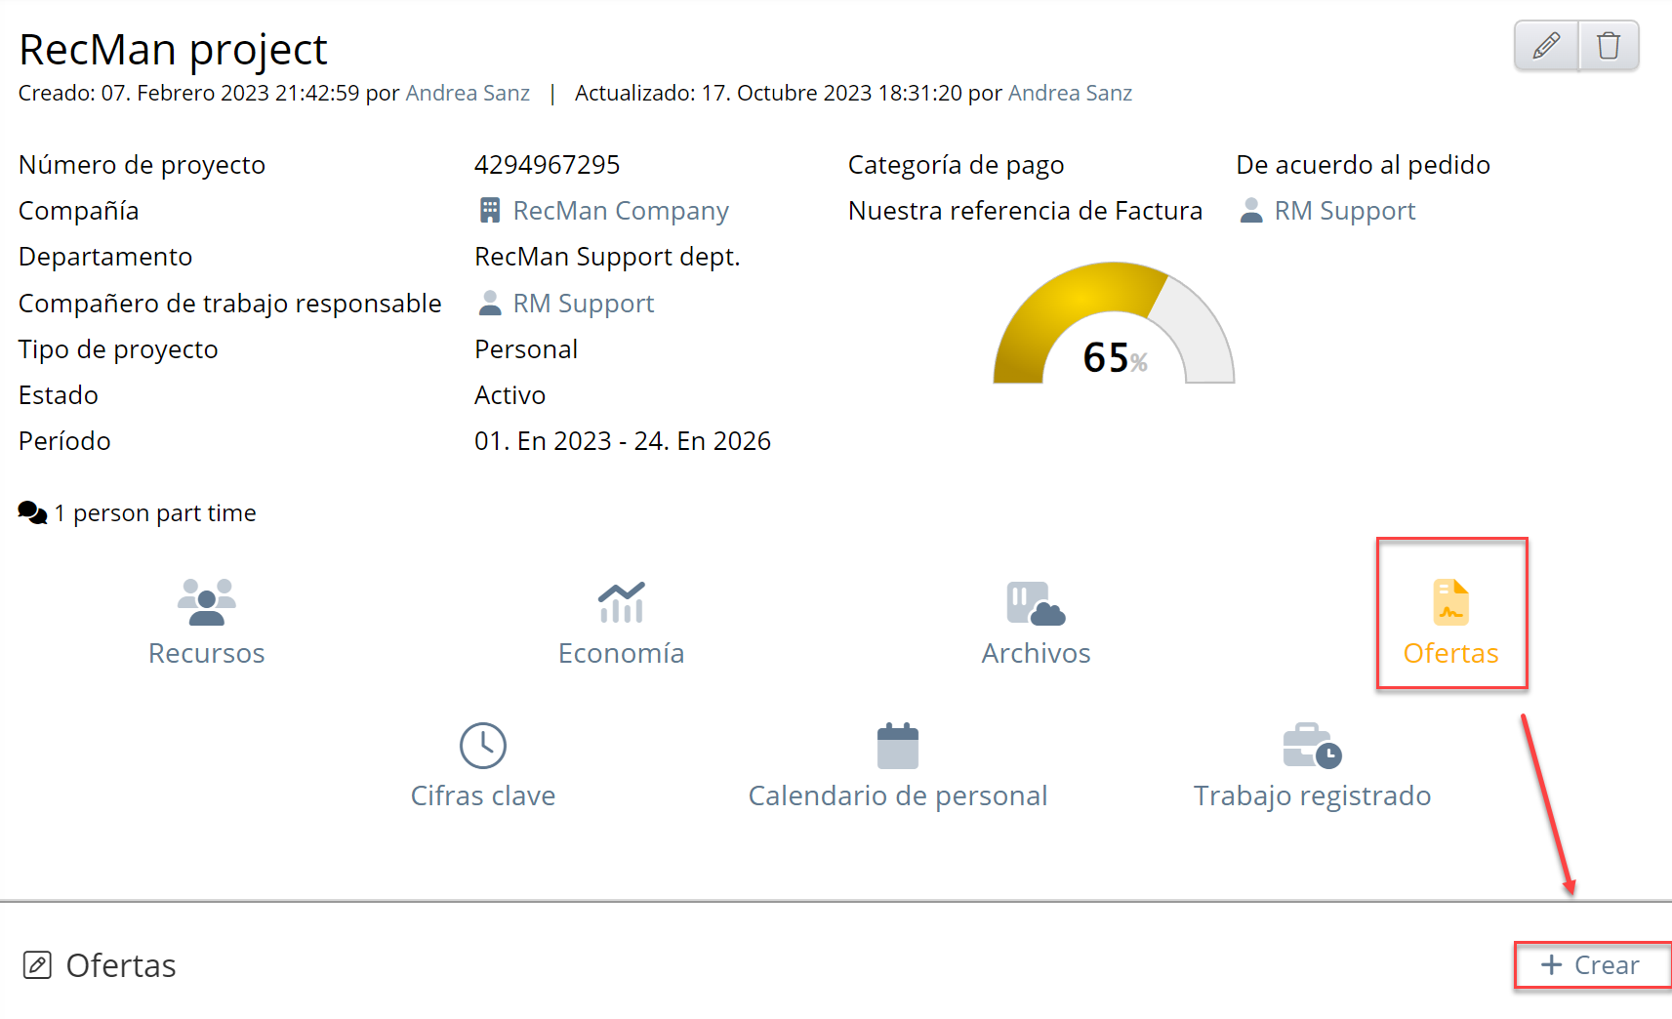Click the pencil edit project icon
The height and width of the screenshot is (1019, 1672).
click(1546, 46)
